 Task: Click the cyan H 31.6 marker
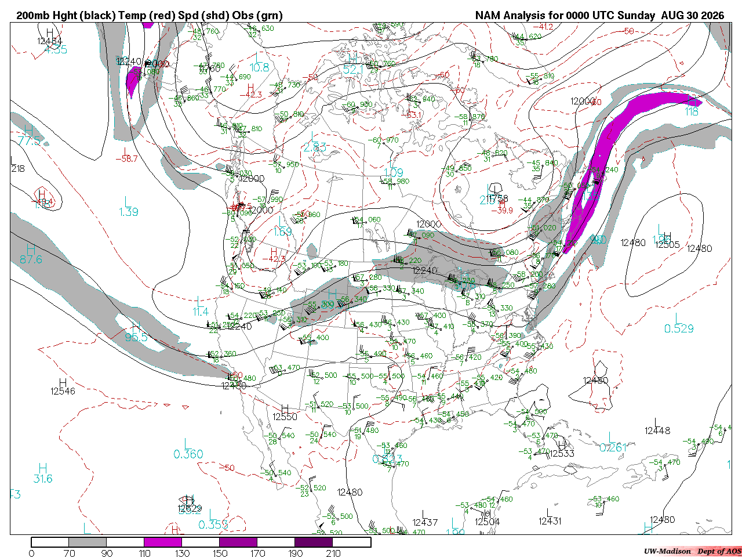point(42,473)
